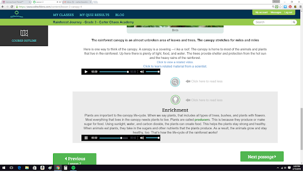Launch Microsoft Edge from taskbar
303x188 pixels.
coord(19,168)
